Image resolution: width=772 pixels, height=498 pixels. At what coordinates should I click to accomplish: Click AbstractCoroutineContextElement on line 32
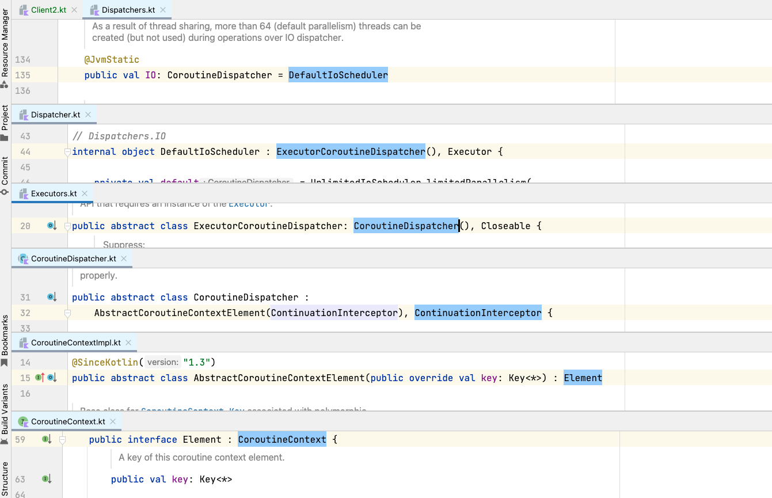(180, 313)
